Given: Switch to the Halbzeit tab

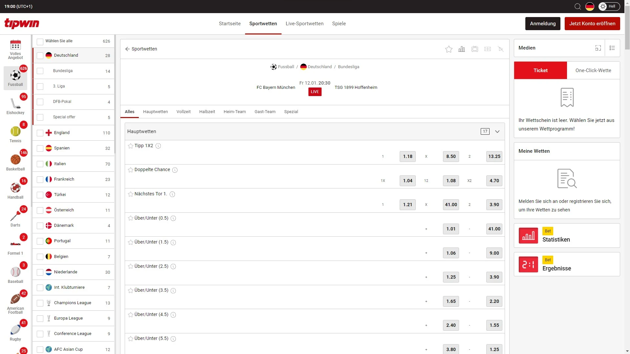Looking at the screenshot, I should (x=207, y=112).
